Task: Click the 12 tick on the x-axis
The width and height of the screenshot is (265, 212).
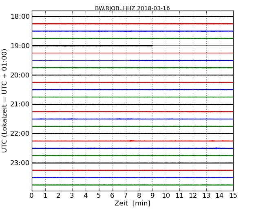Action: [x=193, y=195]
